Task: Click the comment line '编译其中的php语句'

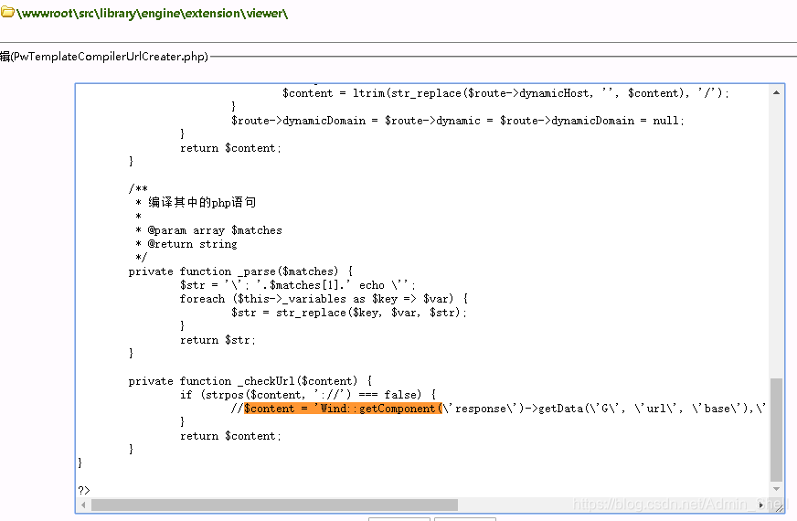Action: tap(202, 202)
